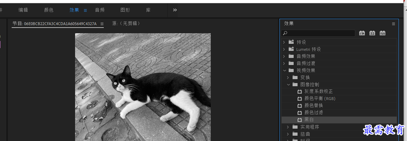Switch to the 图形 workspace tab
The height and width of the screenshot is (141, 407).
pyautogui.click(x=125, y=10)
